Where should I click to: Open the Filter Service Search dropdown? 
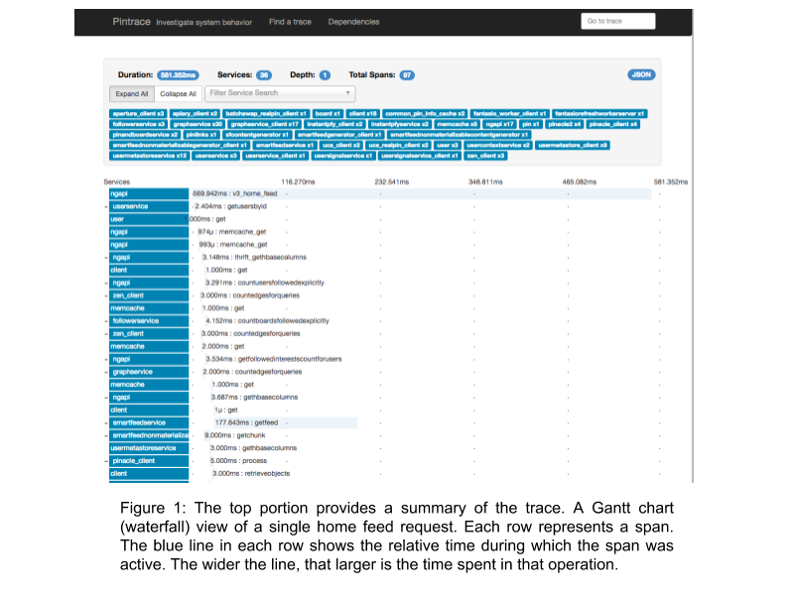tap(280, 93)
